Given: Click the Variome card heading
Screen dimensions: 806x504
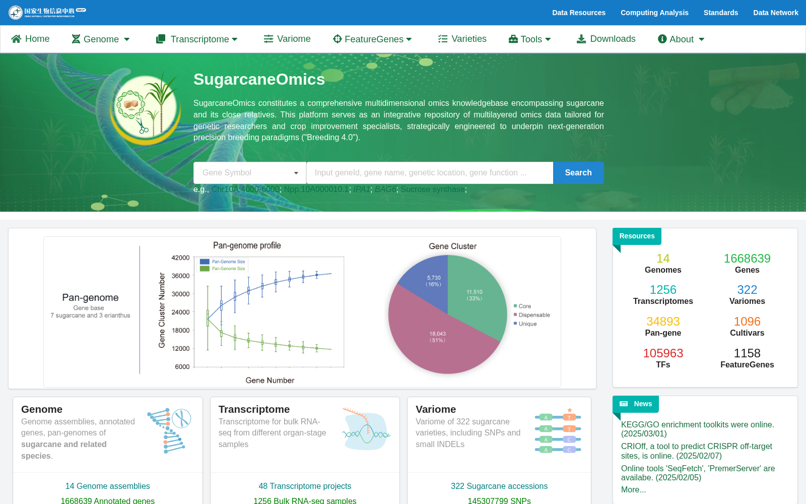Looking at the screenshot, I should (436, 409).
